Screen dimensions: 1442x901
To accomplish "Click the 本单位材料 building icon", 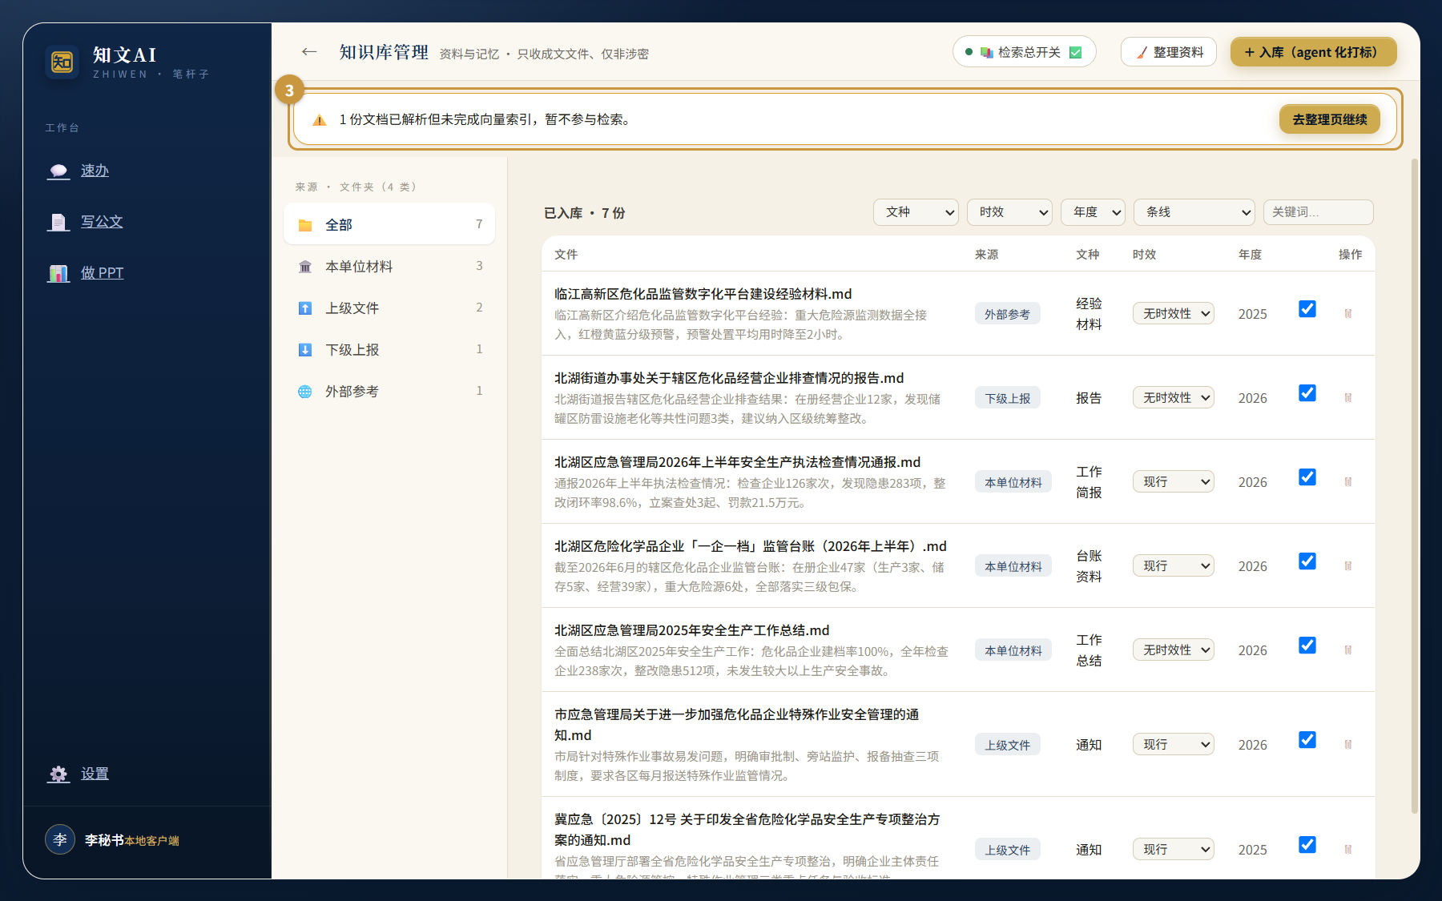I will 305,267.
